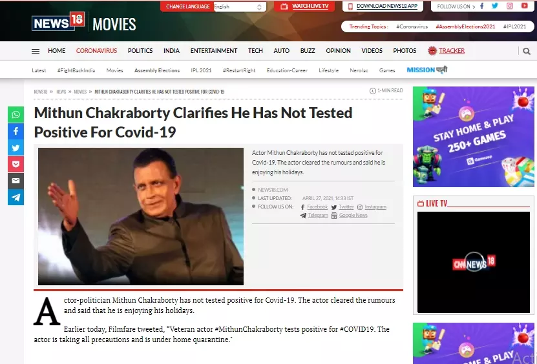Save the article to Pocket
This screenshot has height=364, width=537.
[x=16, y=164]
